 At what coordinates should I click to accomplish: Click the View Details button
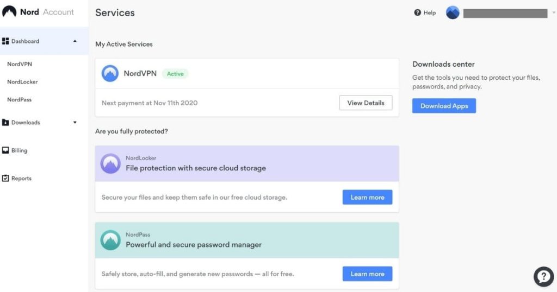(x=366, y=103)
